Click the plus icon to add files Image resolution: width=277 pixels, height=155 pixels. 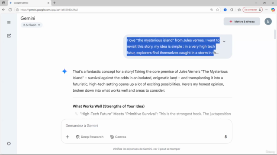click(x=68, y=137)
